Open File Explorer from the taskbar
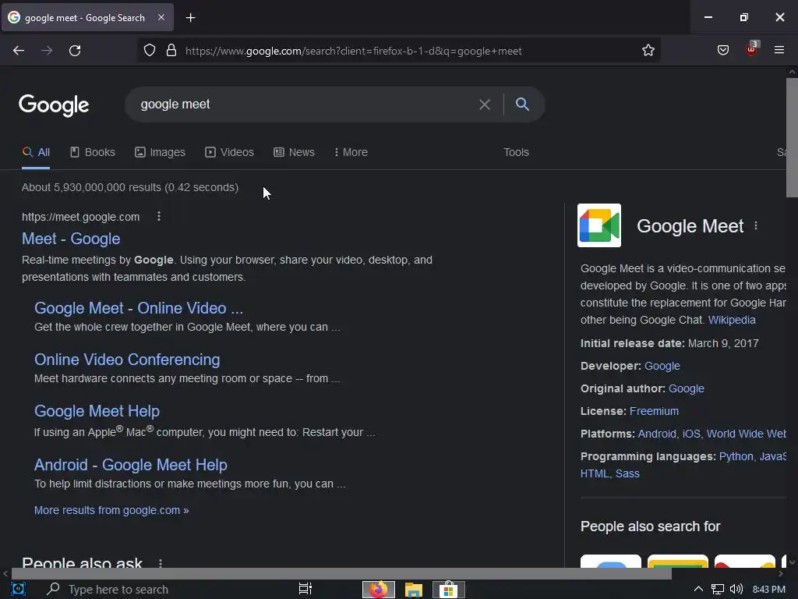Screen dimensions: 798x599 (414, 590)
